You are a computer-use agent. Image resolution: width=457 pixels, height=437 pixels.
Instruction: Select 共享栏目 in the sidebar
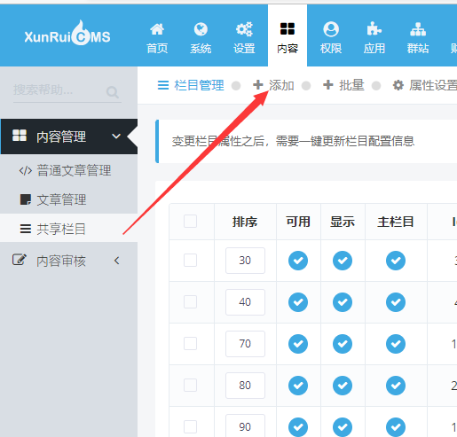69,229
